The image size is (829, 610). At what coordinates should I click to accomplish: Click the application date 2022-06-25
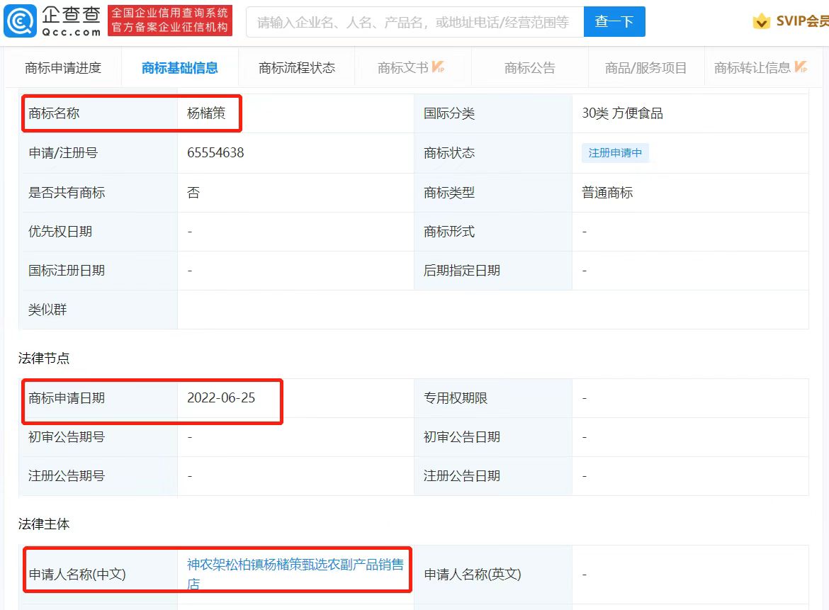coord(221,398)
